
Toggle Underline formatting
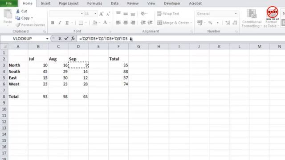coord(67,23)
